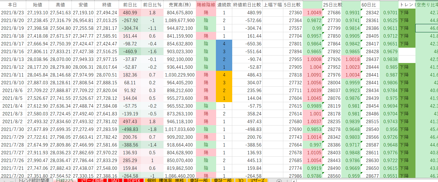438x182 pixels.
Task: Select the 終値 column header cell
Action: 107,5
